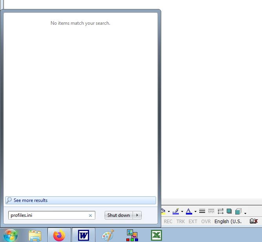Clear the profiles.ini search with the X
Viewport: 262px width, 242px height.
(x=90, y=215)
